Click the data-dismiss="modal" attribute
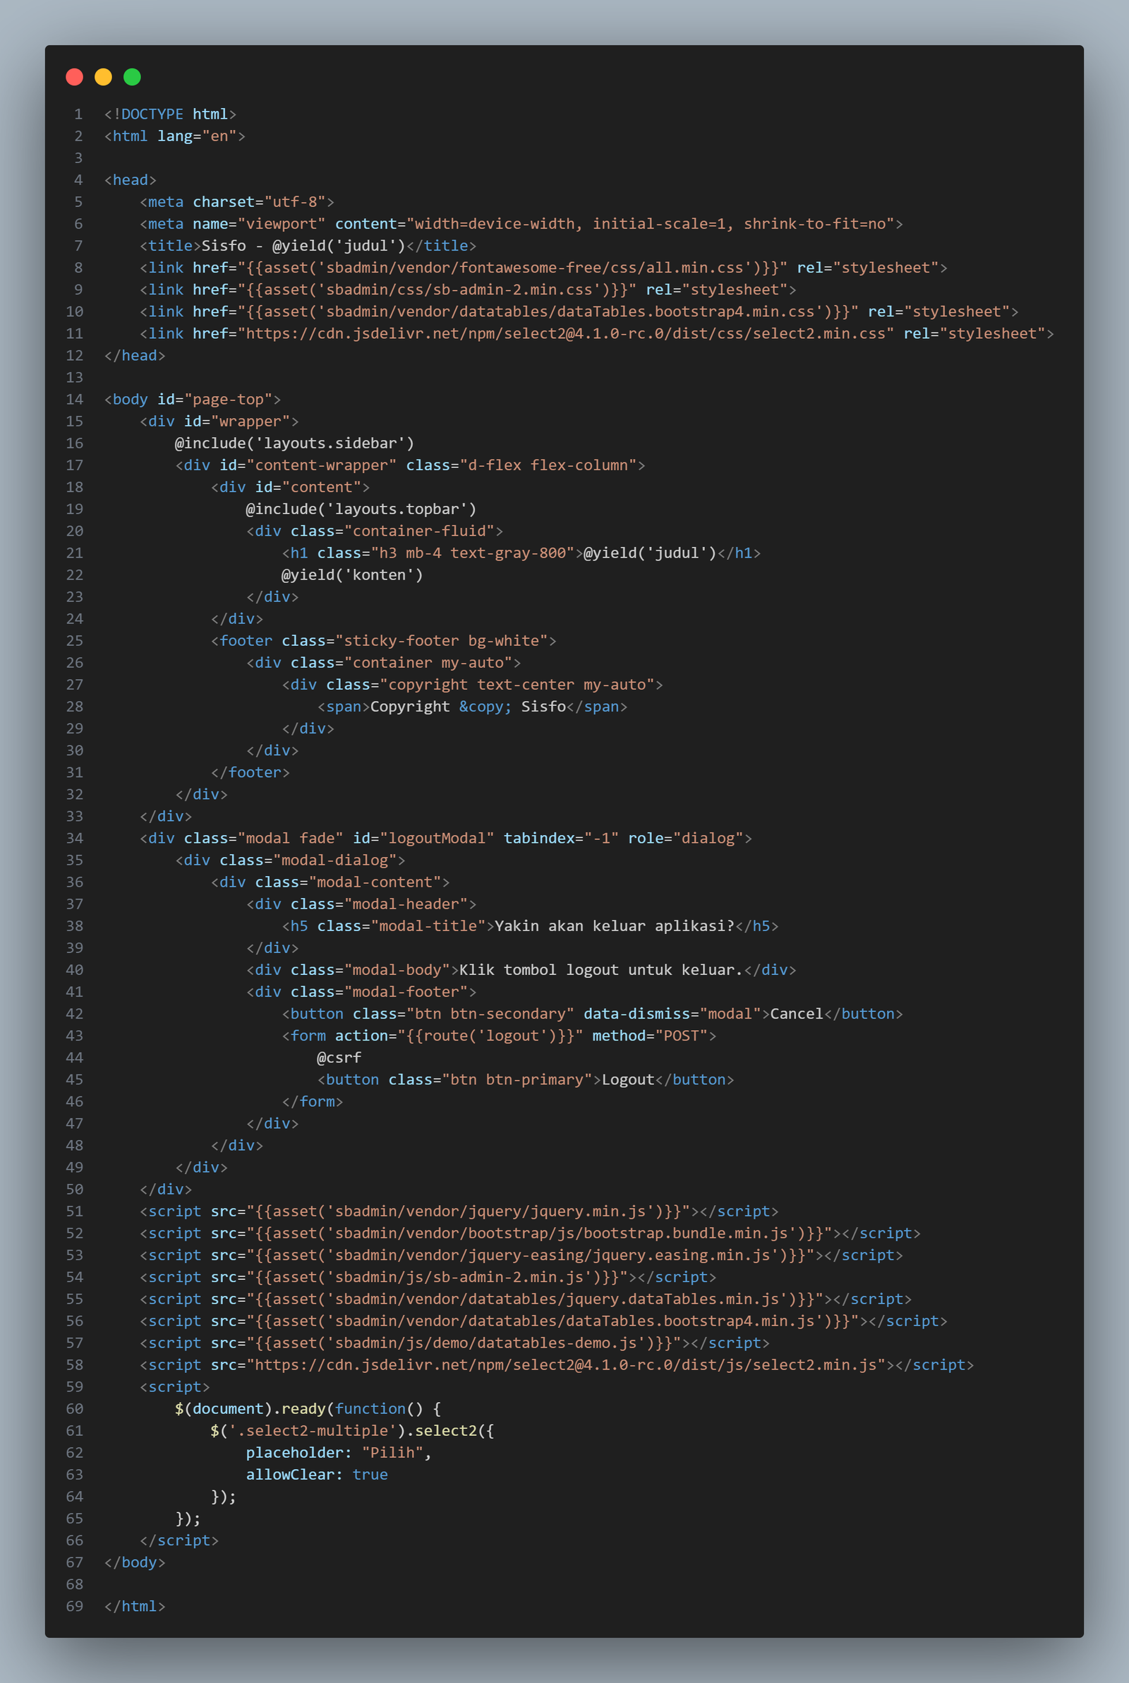Viewport: 1129px width, 1683px height. (672, 1014)
